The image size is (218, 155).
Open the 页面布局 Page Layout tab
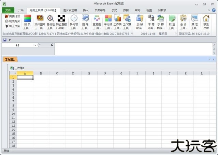[100, 10]
